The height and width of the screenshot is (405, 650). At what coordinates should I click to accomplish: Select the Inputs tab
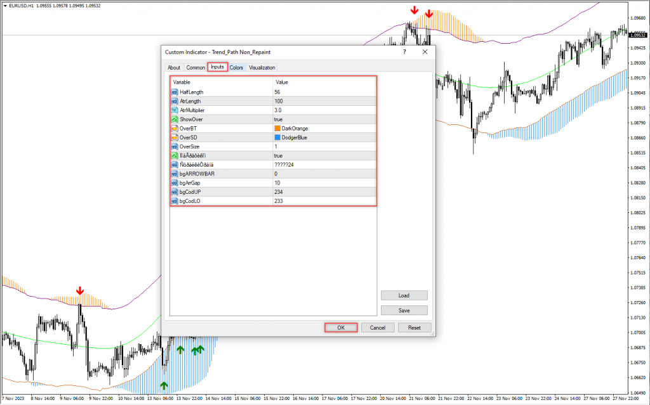click(x=217, y=67)
